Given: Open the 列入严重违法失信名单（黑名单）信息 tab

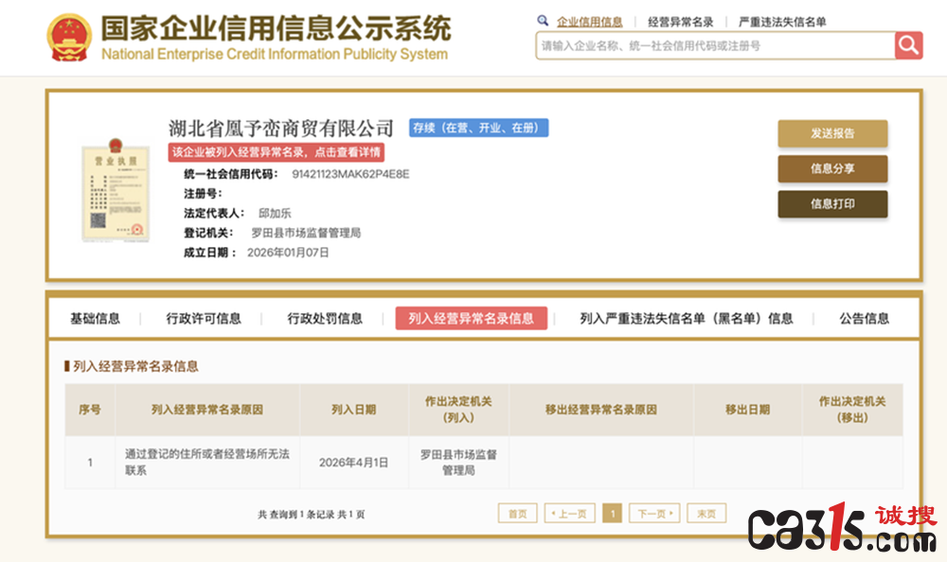Looking at the screenshot, I should [x=686, y=319].
